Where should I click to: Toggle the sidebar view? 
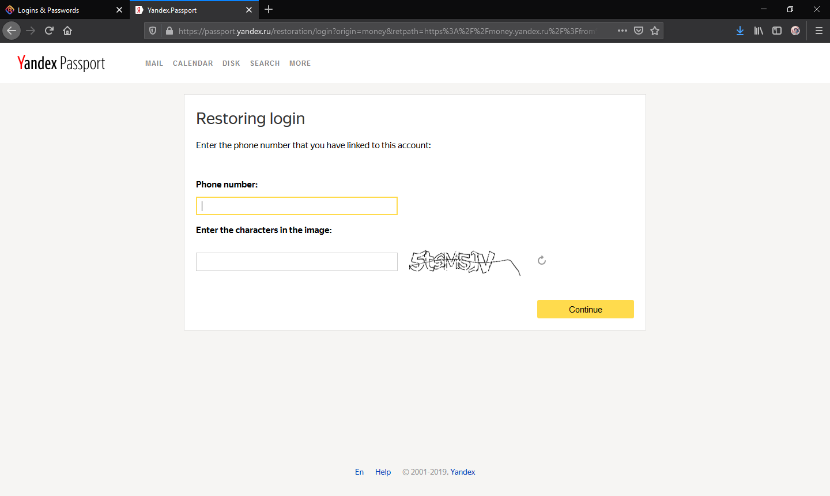pos(777,31)
